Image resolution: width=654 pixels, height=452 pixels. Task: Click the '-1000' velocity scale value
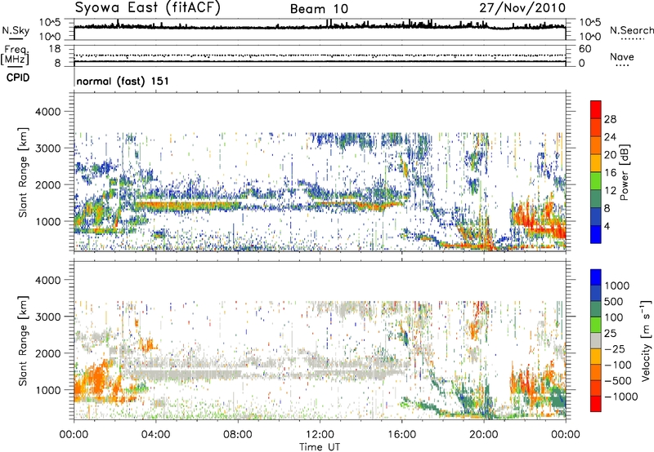point(621,397)
